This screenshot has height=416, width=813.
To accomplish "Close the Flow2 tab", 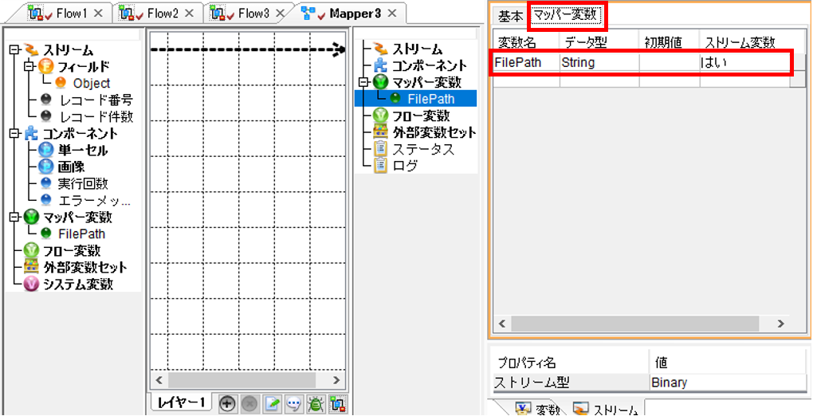I will point(190,13).
